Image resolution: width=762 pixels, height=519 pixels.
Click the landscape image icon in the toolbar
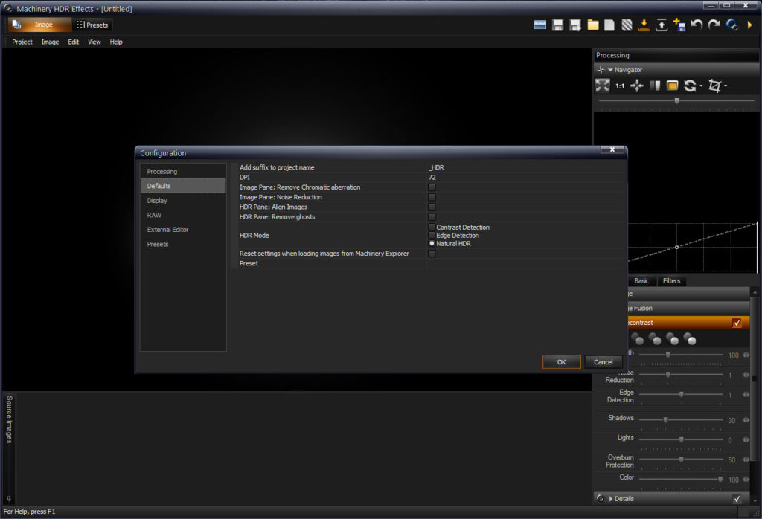click(540, 25)
